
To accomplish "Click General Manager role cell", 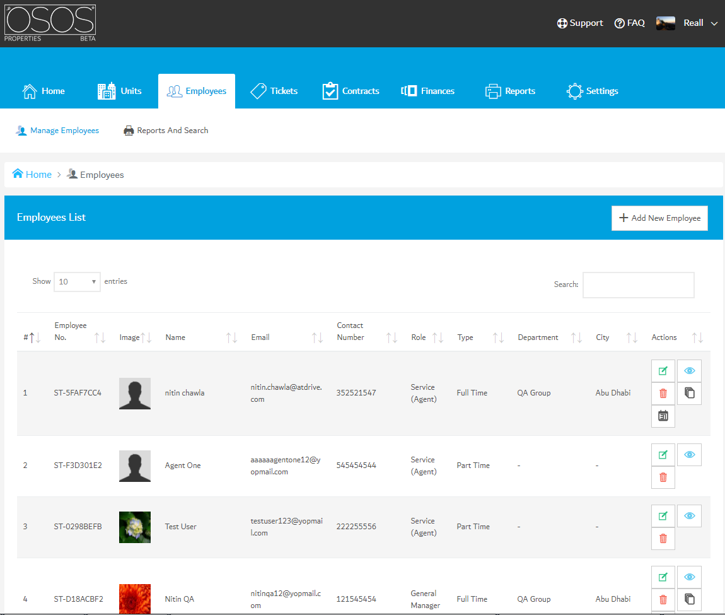I will point(426,599).
